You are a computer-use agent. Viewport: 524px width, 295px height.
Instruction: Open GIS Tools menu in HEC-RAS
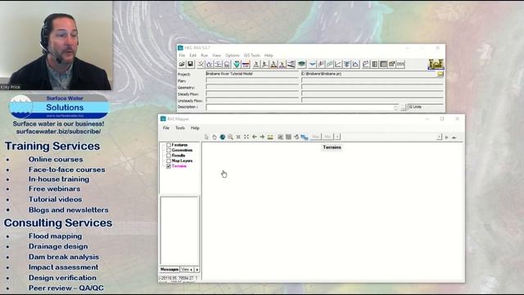251,56
